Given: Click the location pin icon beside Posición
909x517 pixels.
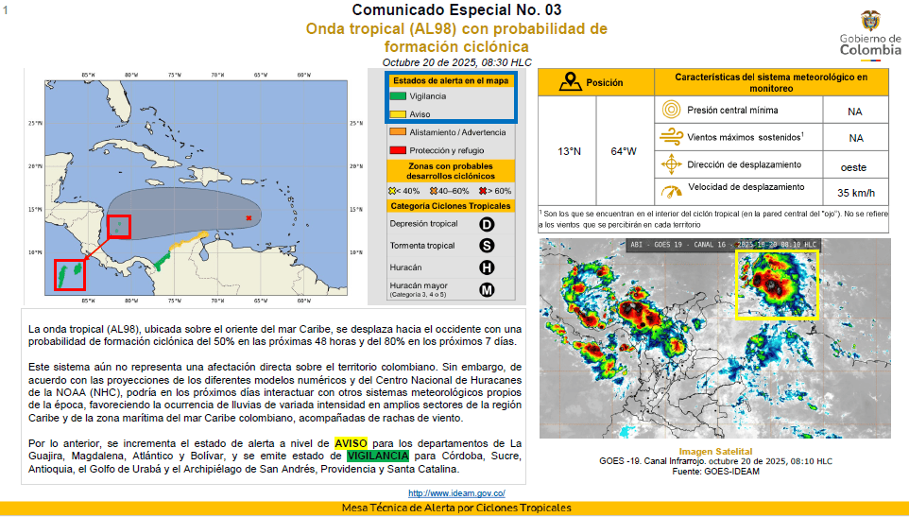Looking at the screenshot, I should (x=570, y=82).
